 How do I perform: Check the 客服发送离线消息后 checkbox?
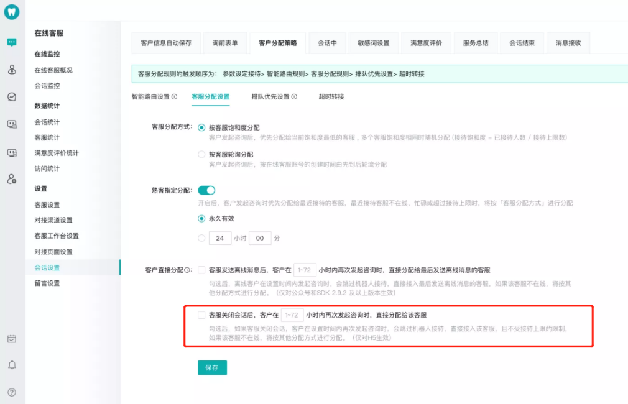(201, 270)
